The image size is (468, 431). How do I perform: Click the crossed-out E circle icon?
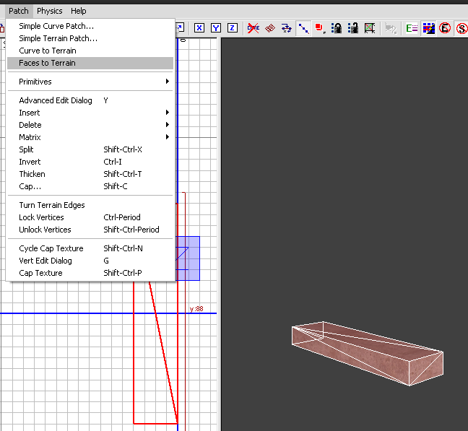(x=445, y=28)
